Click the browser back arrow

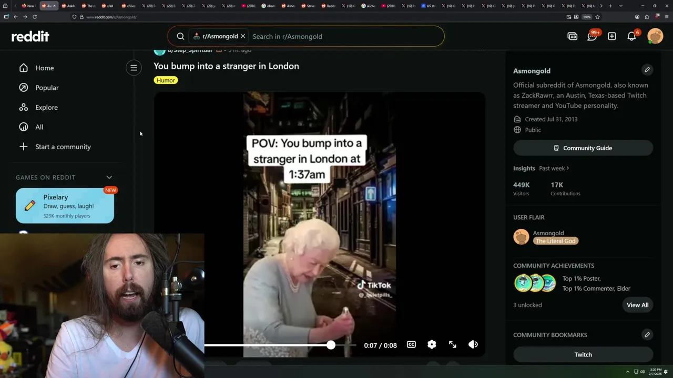[16, 17]
